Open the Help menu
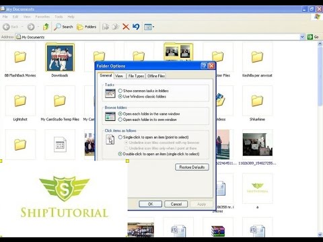 tap(71, 17)
